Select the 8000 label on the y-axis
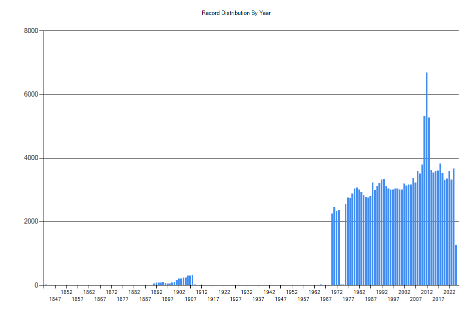The width and height of the screenshot is (473, 315). pyautogui.click(x=31, y=31)
